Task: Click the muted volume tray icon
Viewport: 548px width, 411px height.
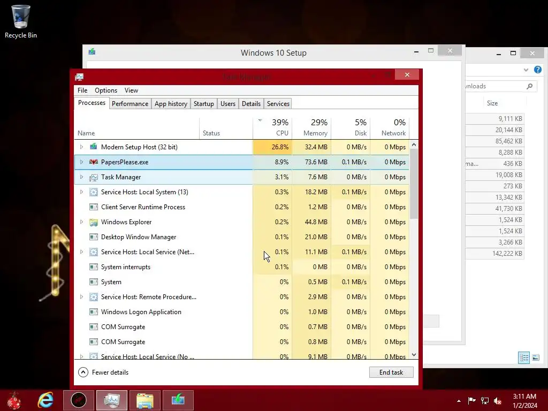Action: click(498, 400)
